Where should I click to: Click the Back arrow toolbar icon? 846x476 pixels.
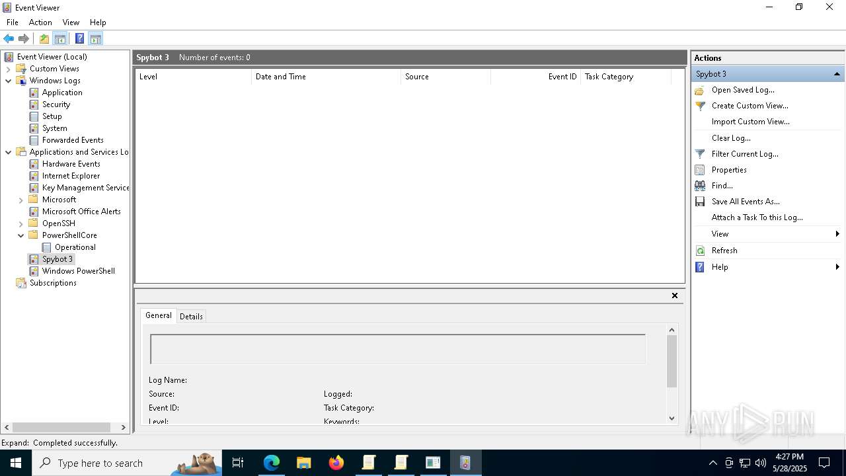tap(9, 38)
